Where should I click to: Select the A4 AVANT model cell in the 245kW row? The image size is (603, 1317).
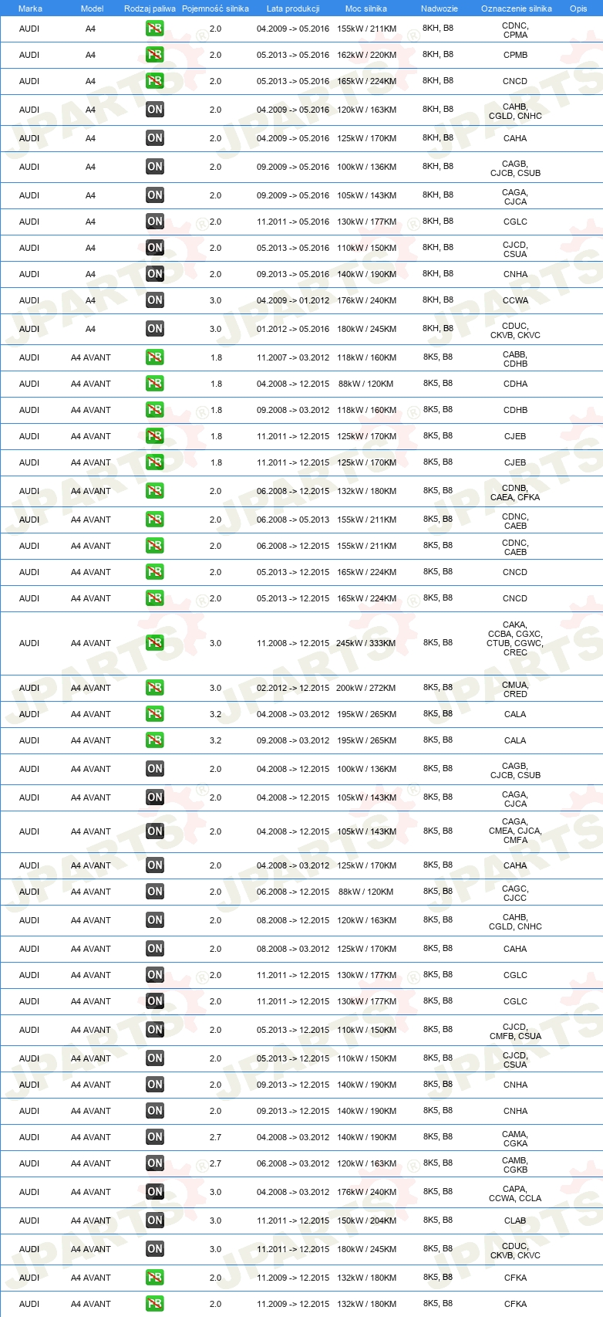tap(91, 643)
